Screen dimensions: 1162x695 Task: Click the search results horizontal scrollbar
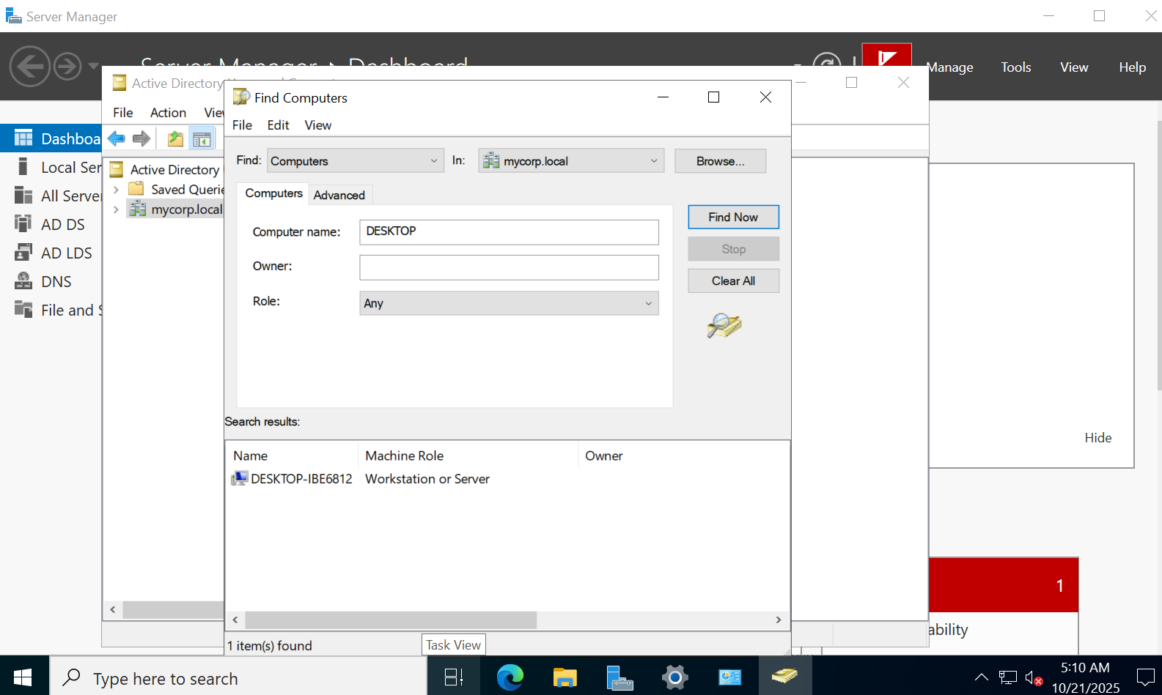(391, 620)
